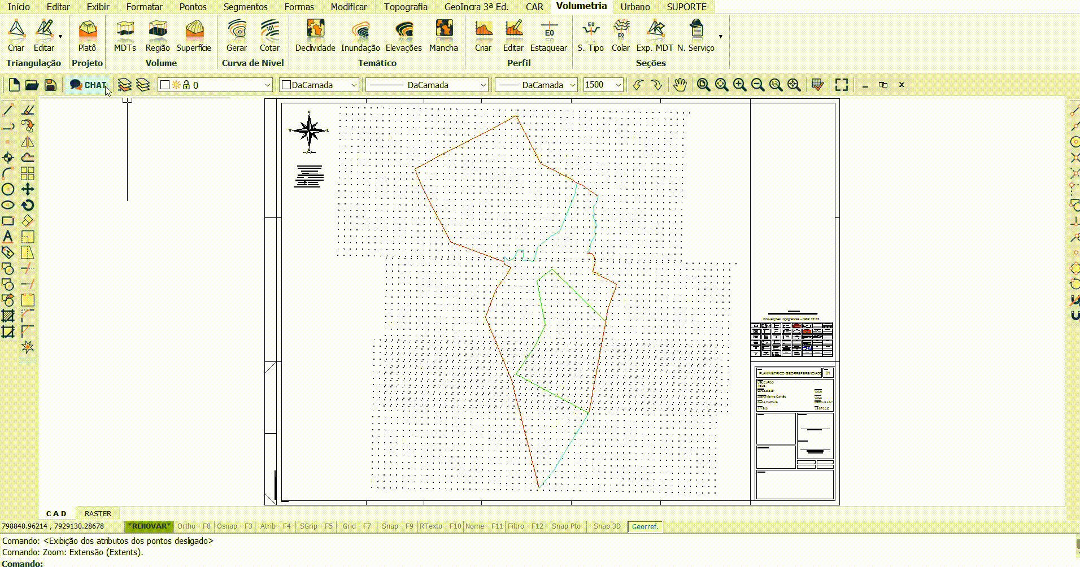Screen dimensions: 1080x567
Task: Click the DaCamada color swatch box
Action: click(286, 85)
